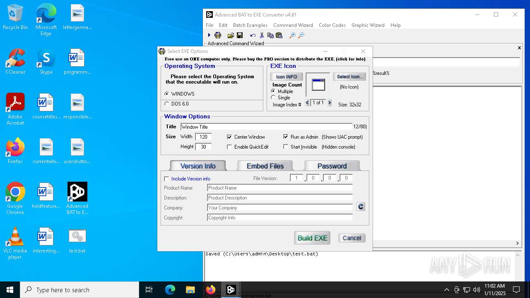Click the refresh icon beside Company field
The height and width of the screenshot is (298, 530).
(x=361, y=207)
